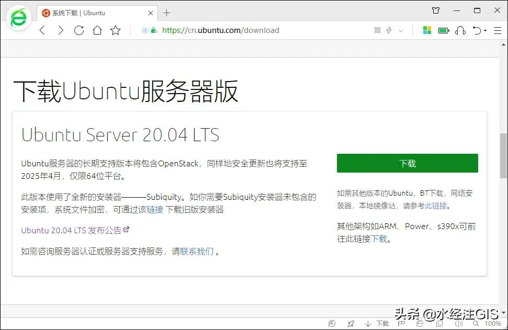Click the lightning speed-mode icon
This screenshot has width=508, height=330.
pyautogui.click(x=389, y=30)
